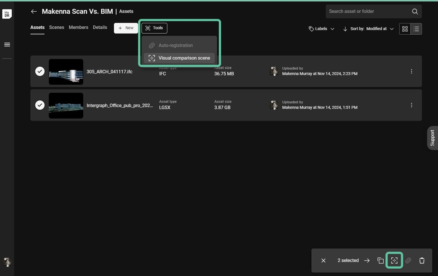The width and height of the screenshot is (438, 276).
Task: Open the Sort by Modified at dropdown
Action: pos(372,29)
